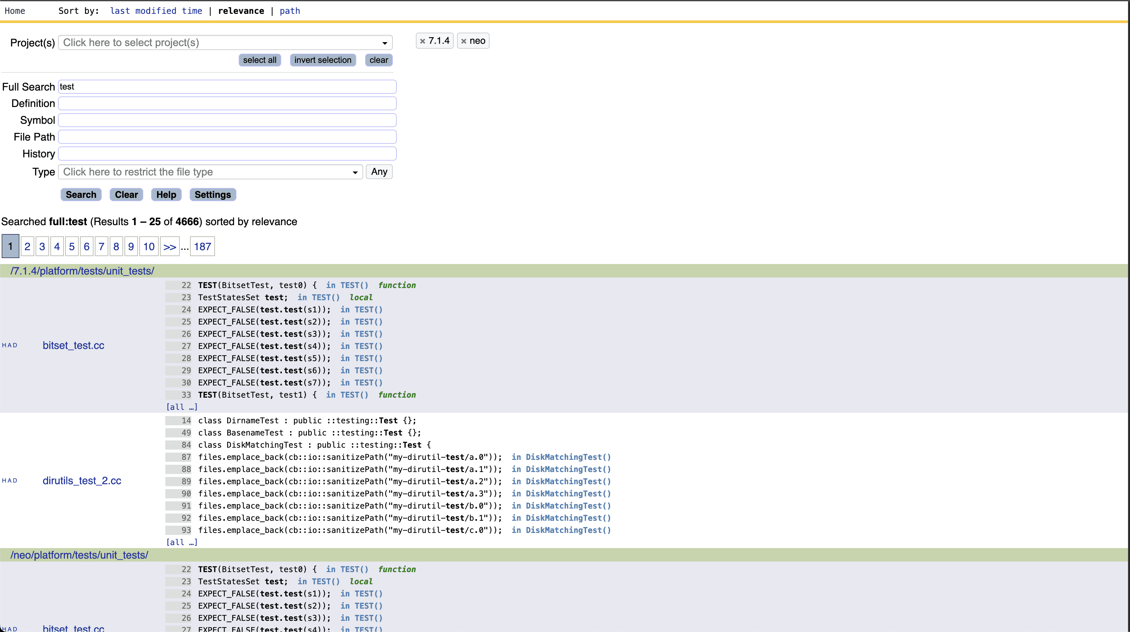Open bitset_test.cc under 7.1.4
Image resolution: width=1130 pixels, height=632 pixels.
[73, 345]
